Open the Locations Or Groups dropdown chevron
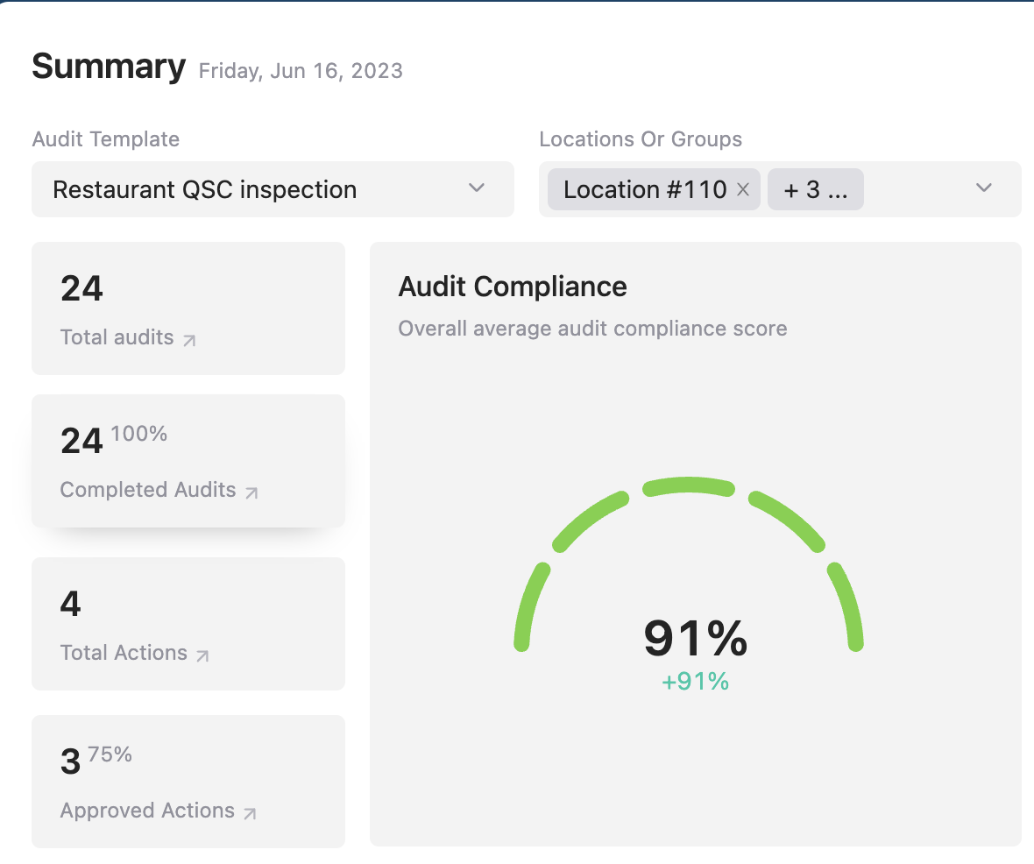1034x864 pixels. click(x=984, y=188)
